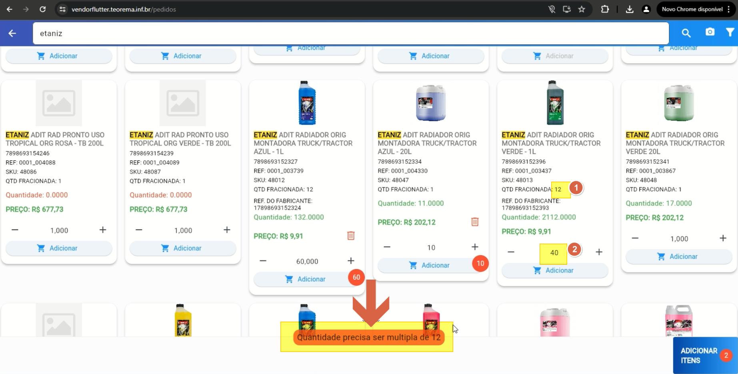
Task: Click the PREÇO: R$ 202,12 of AZUL - 20L
Action: pos(407,222)
